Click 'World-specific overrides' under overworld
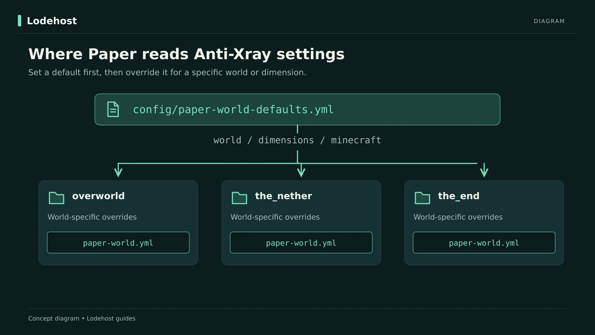Viewport: 595px width, 335px height. (x=92, y=217)
